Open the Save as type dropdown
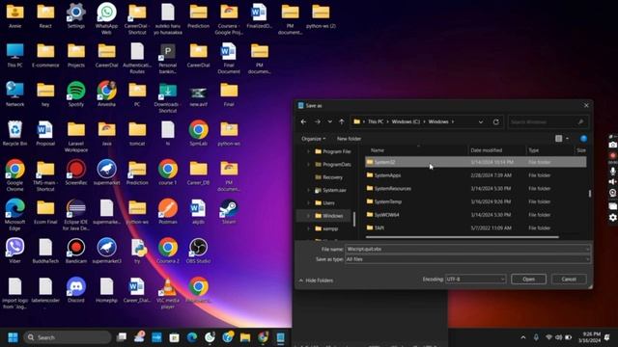618x347 pixels. pos(467,259)
